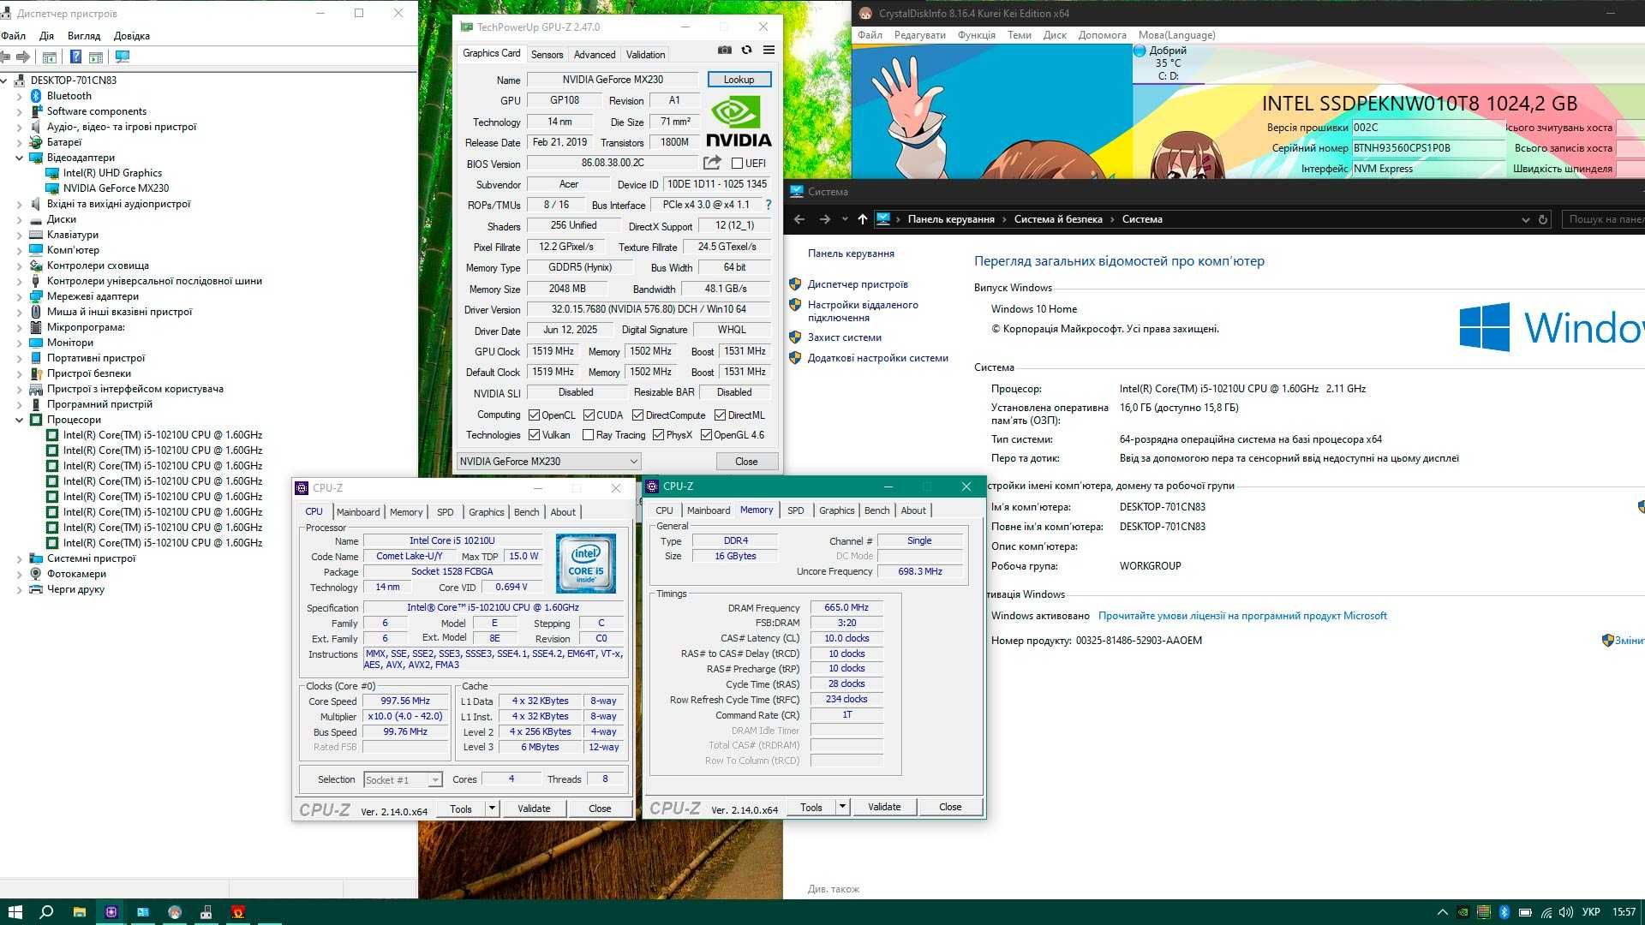Click the volume speaker tray icon
The width and height of the screenshot is (1645, 925).
[1566, 912]
